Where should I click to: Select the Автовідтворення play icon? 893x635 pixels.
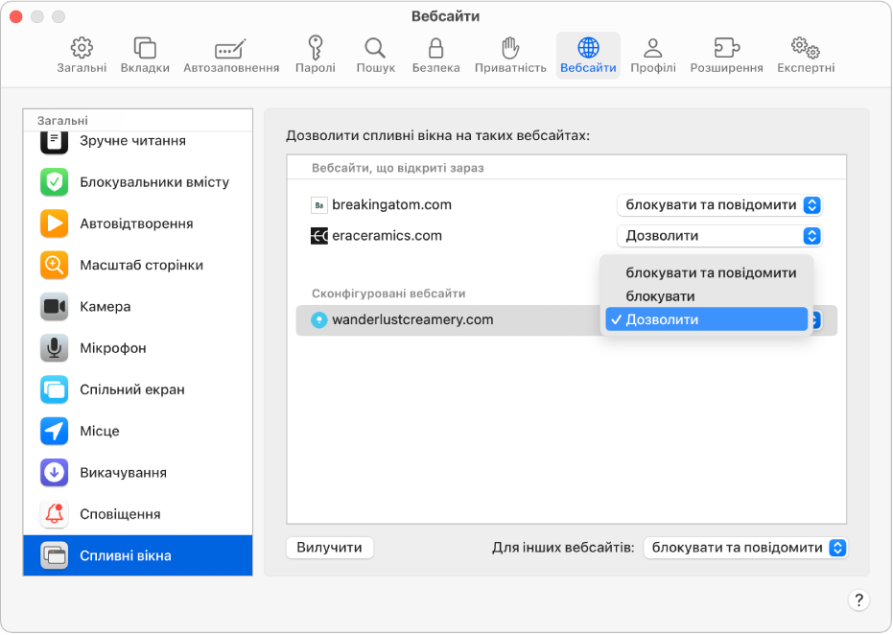click(x=54, y=223)
